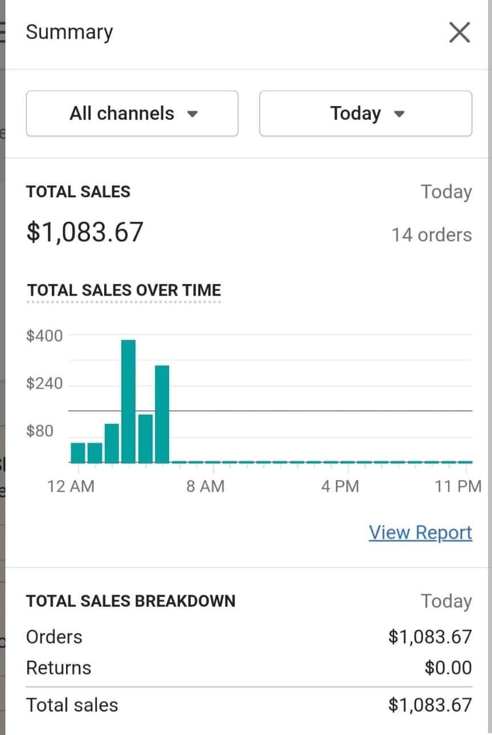Screen dimensions: 492x735
Task: Click the View Report link
Action: pyautogui.click(x=420, y=533)
